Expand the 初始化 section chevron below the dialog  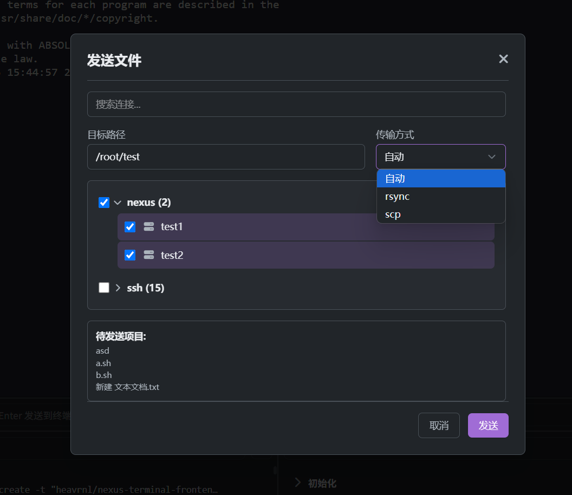(x=298, y=483)
